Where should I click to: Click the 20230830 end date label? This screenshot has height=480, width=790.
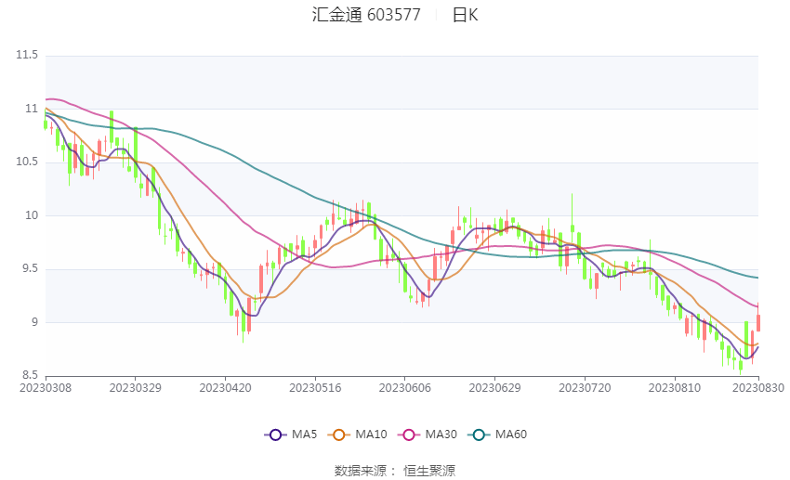coord(758,387)
